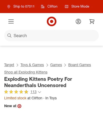View the shopping cart
The image size is (103, 113).
pyautogui.click(x=92, y=21)
